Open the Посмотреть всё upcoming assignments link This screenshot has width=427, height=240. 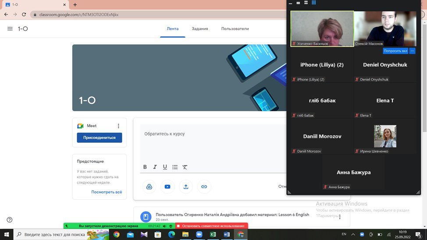pyautogui.click(x=107, y=192)
